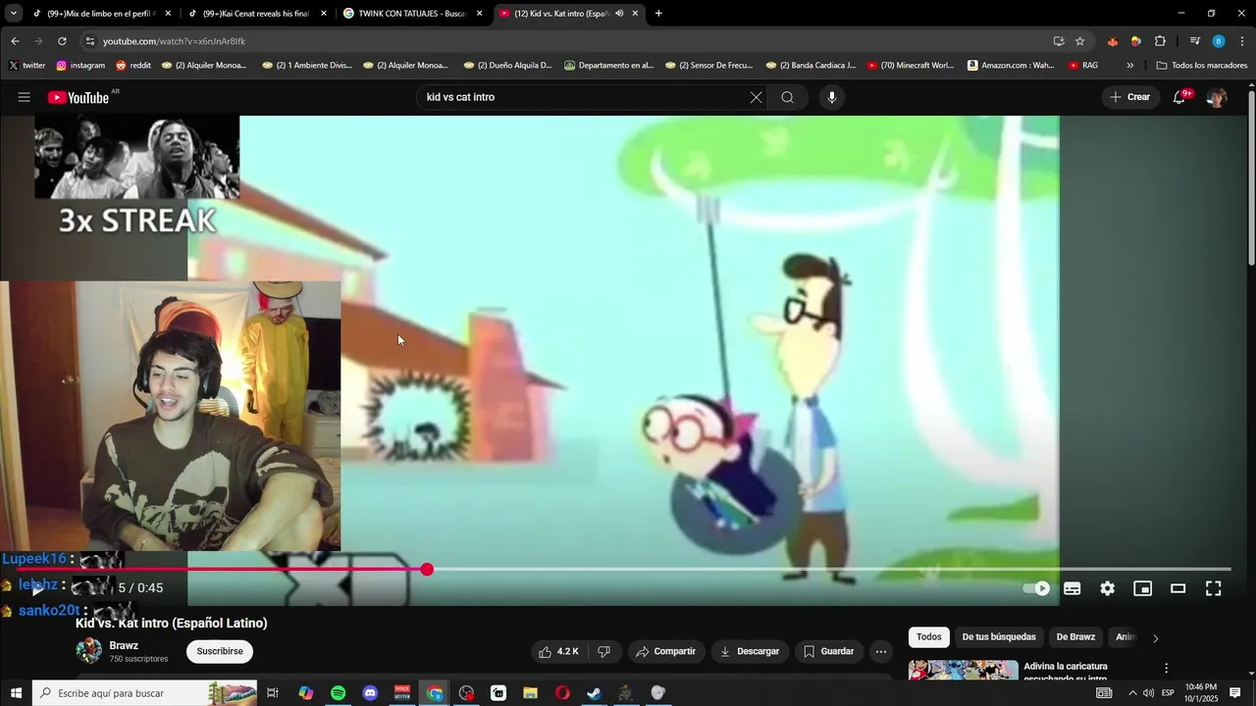Toggle subtitles in the video player
The width and height of the screenshot is (1256, 706).
[x=1073, y=588]
